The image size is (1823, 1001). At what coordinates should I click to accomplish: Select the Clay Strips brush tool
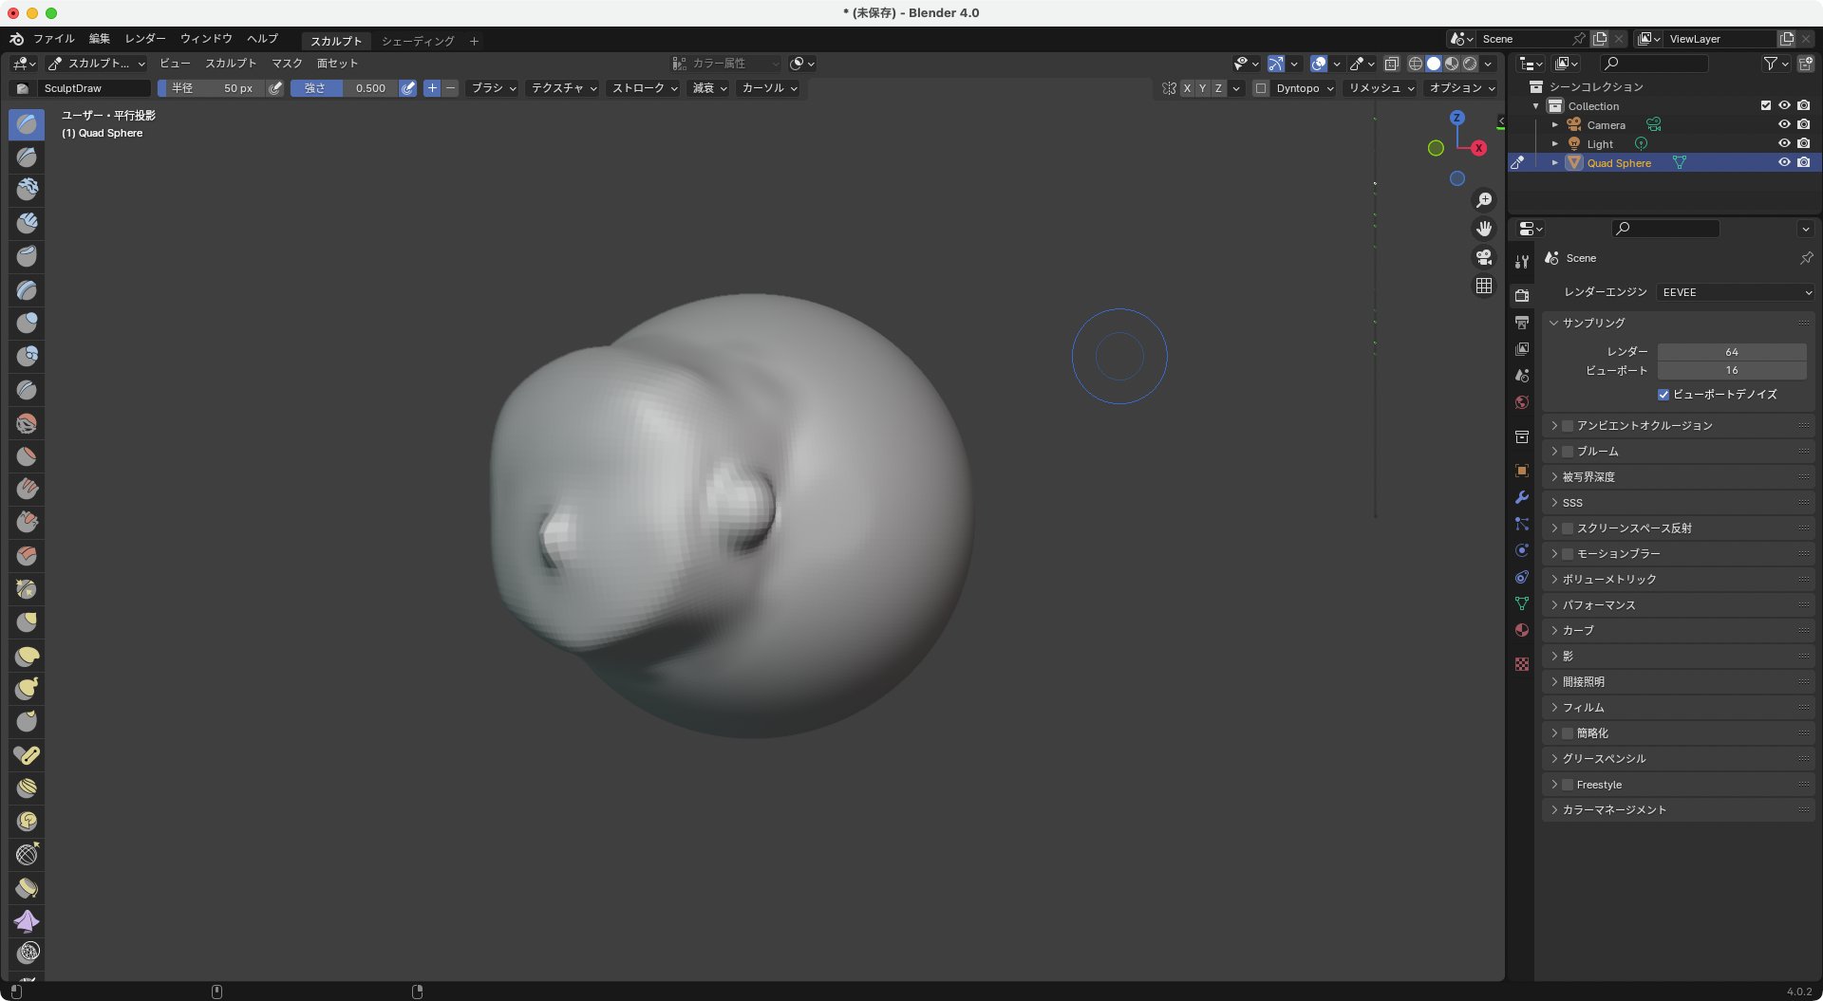(x=27, y=223)
